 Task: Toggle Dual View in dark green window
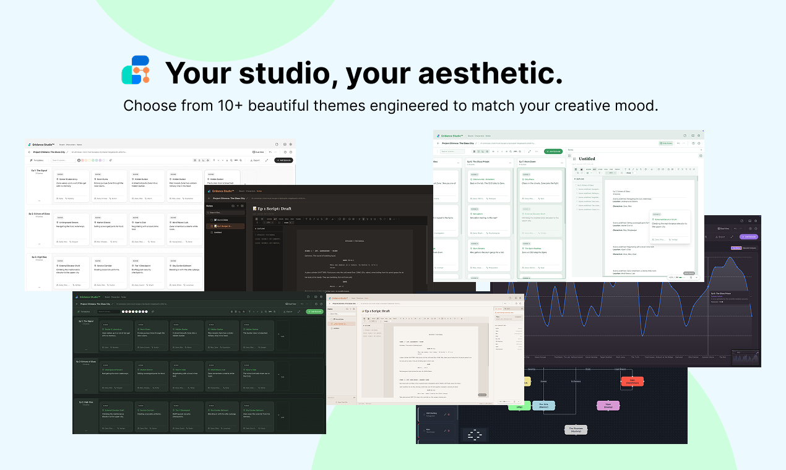(x=291, y=304)
